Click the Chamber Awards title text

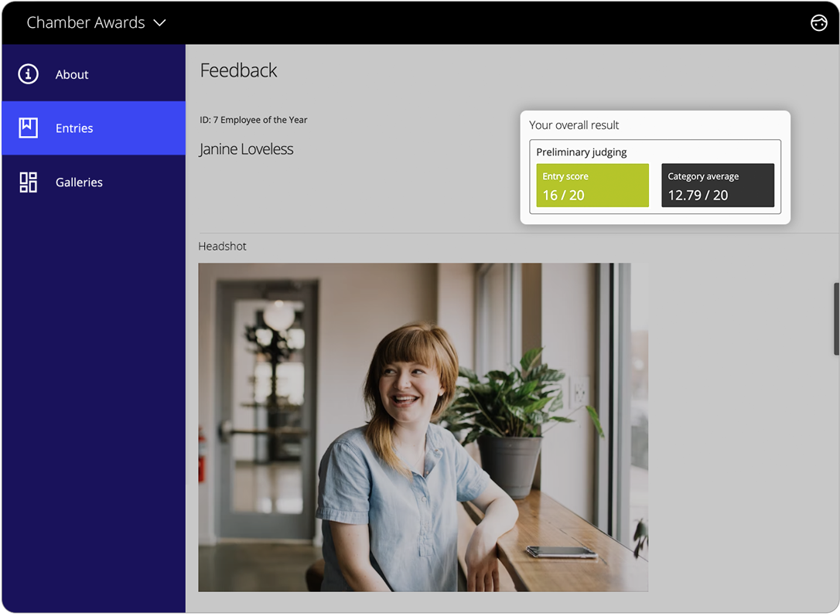tap(86, 23)
